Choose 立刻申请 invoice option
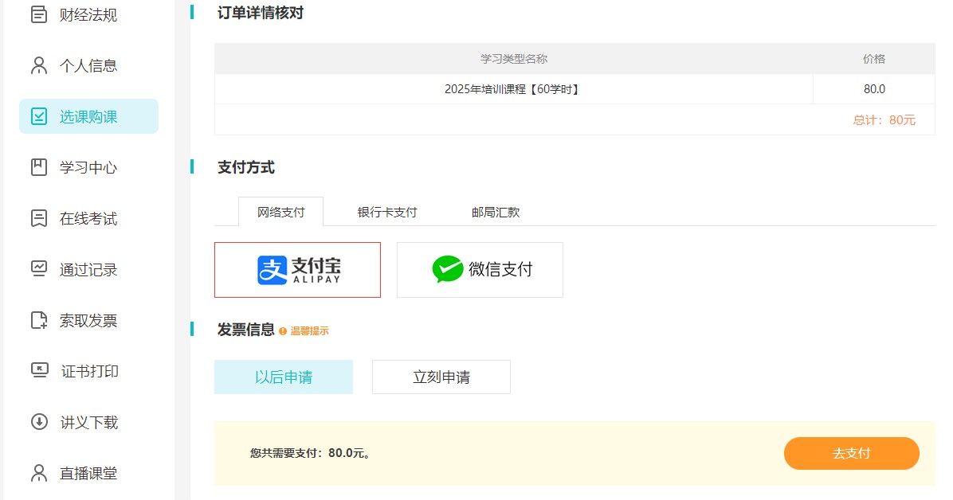 [x=441, y=377]
